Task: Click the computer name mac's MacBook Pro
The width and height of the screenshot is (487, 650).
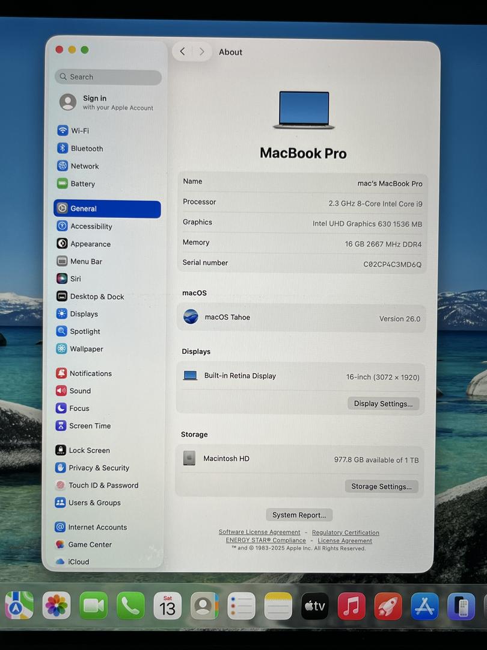Action: pyautogui.click(x=390, y=183)
